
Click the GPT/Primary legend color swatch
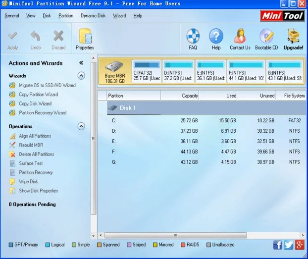pos(11,245)
